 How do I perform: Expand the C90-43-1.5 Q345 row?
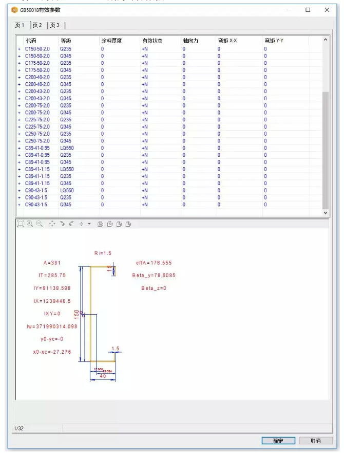[20, 205]
